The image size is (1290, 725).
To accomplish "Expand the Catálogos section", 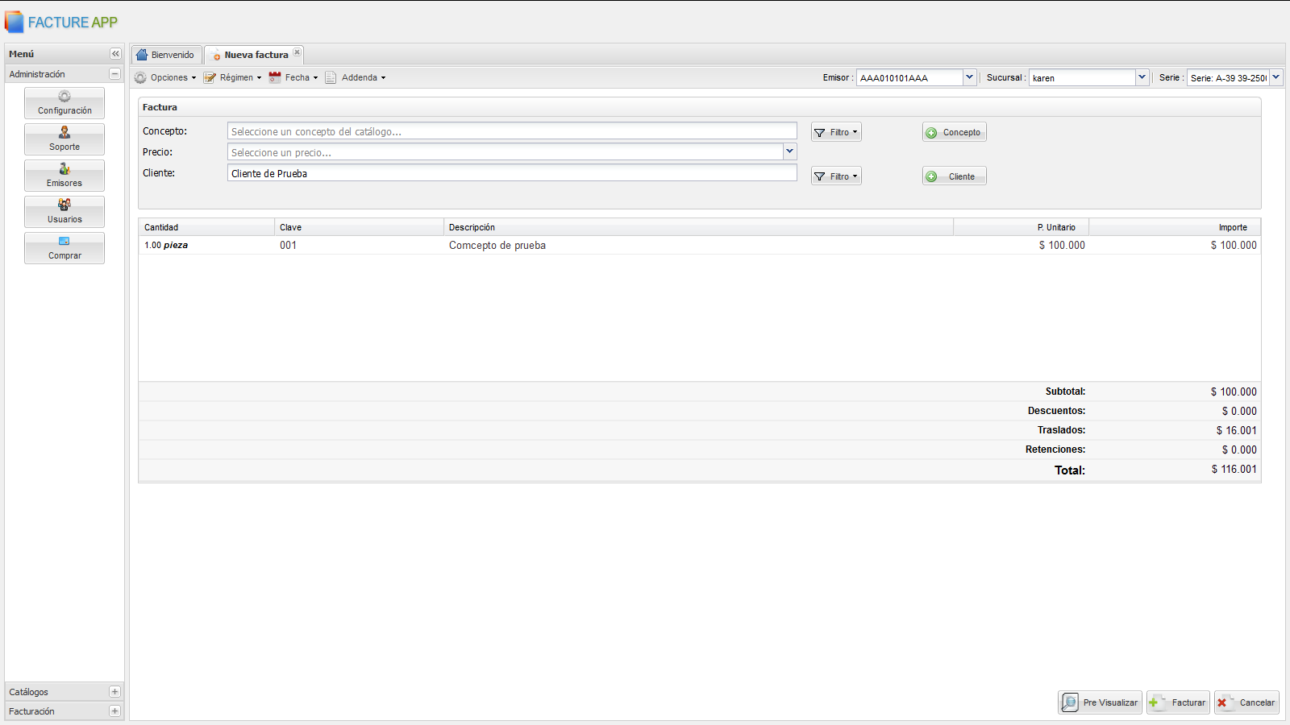I will pos(114,692).
